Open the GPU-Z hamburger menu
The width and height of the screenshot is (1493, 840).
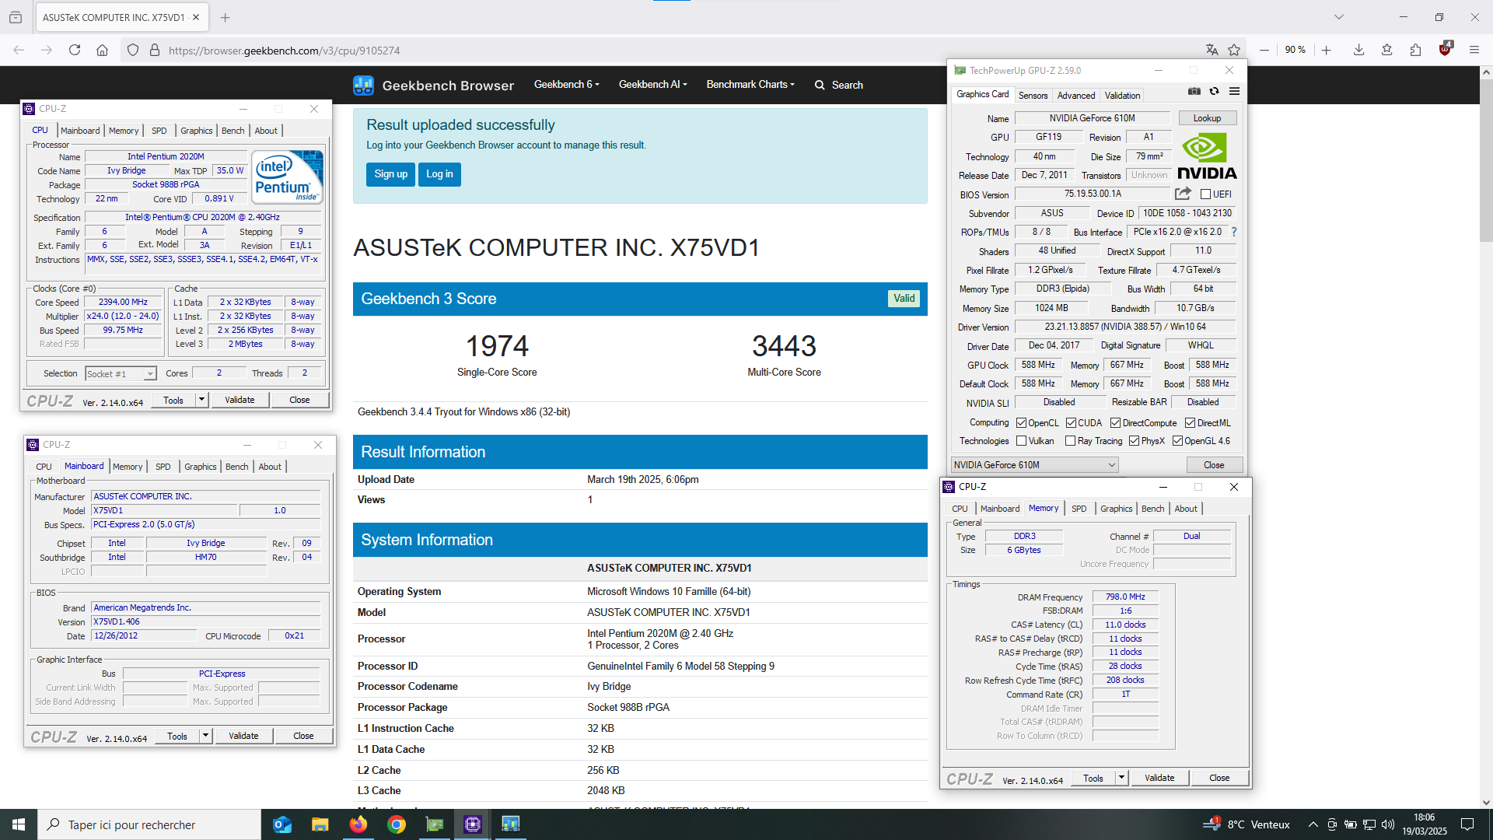(x=1234, y=92)
